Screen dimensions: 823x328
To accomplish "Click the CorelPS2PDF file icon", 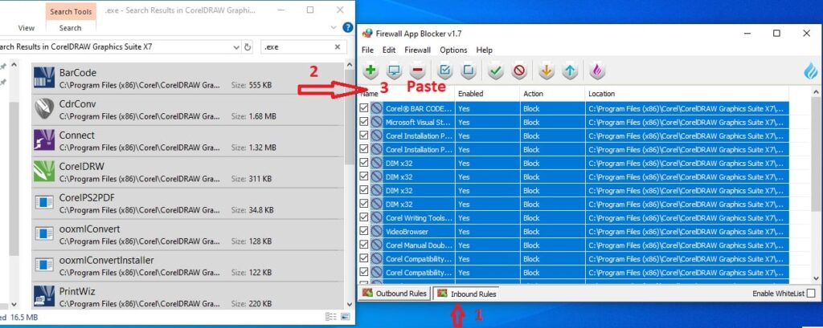I will click(x=44, y=202).
